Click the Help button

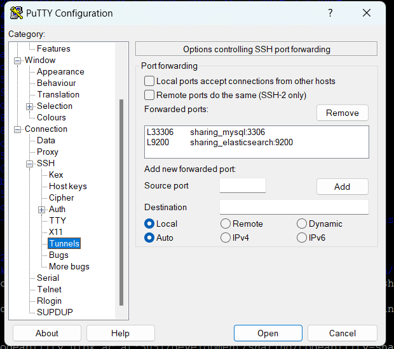tap(120, 333)
